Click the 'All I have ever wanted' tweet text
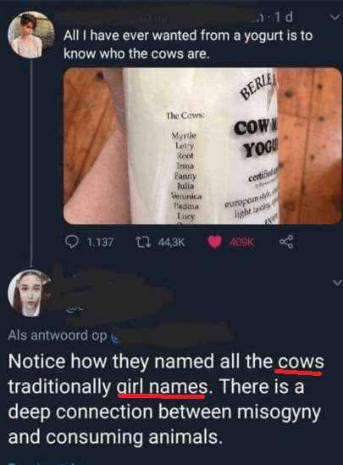343x465 pixels. click(188, 44)
